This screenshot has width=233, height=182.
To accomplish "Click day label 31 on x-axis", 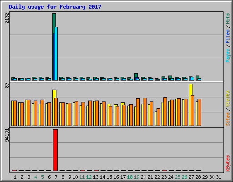I will [x=218, y=177].
